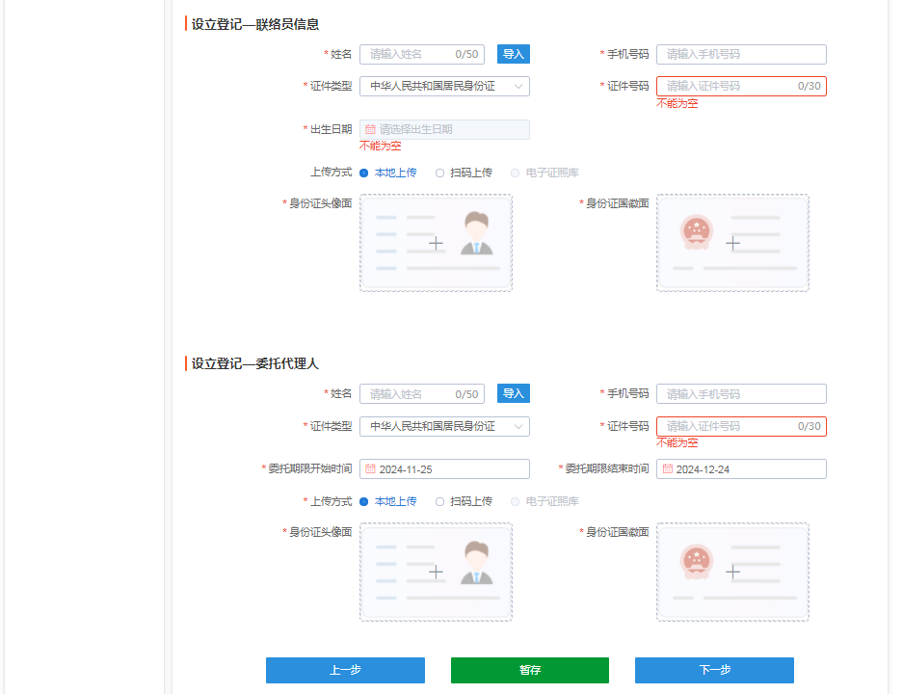Click 委托代理人 身份证国徽面 upload thumbnail

coord(732,572)
